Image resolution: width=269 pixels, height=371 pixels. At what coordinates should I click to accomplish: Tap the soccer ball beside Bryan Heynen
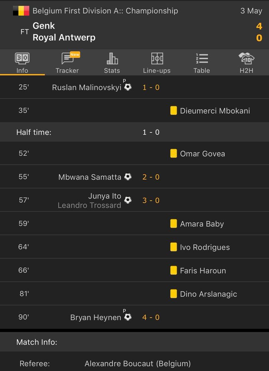pyautogui.click(x=128, y=317)
